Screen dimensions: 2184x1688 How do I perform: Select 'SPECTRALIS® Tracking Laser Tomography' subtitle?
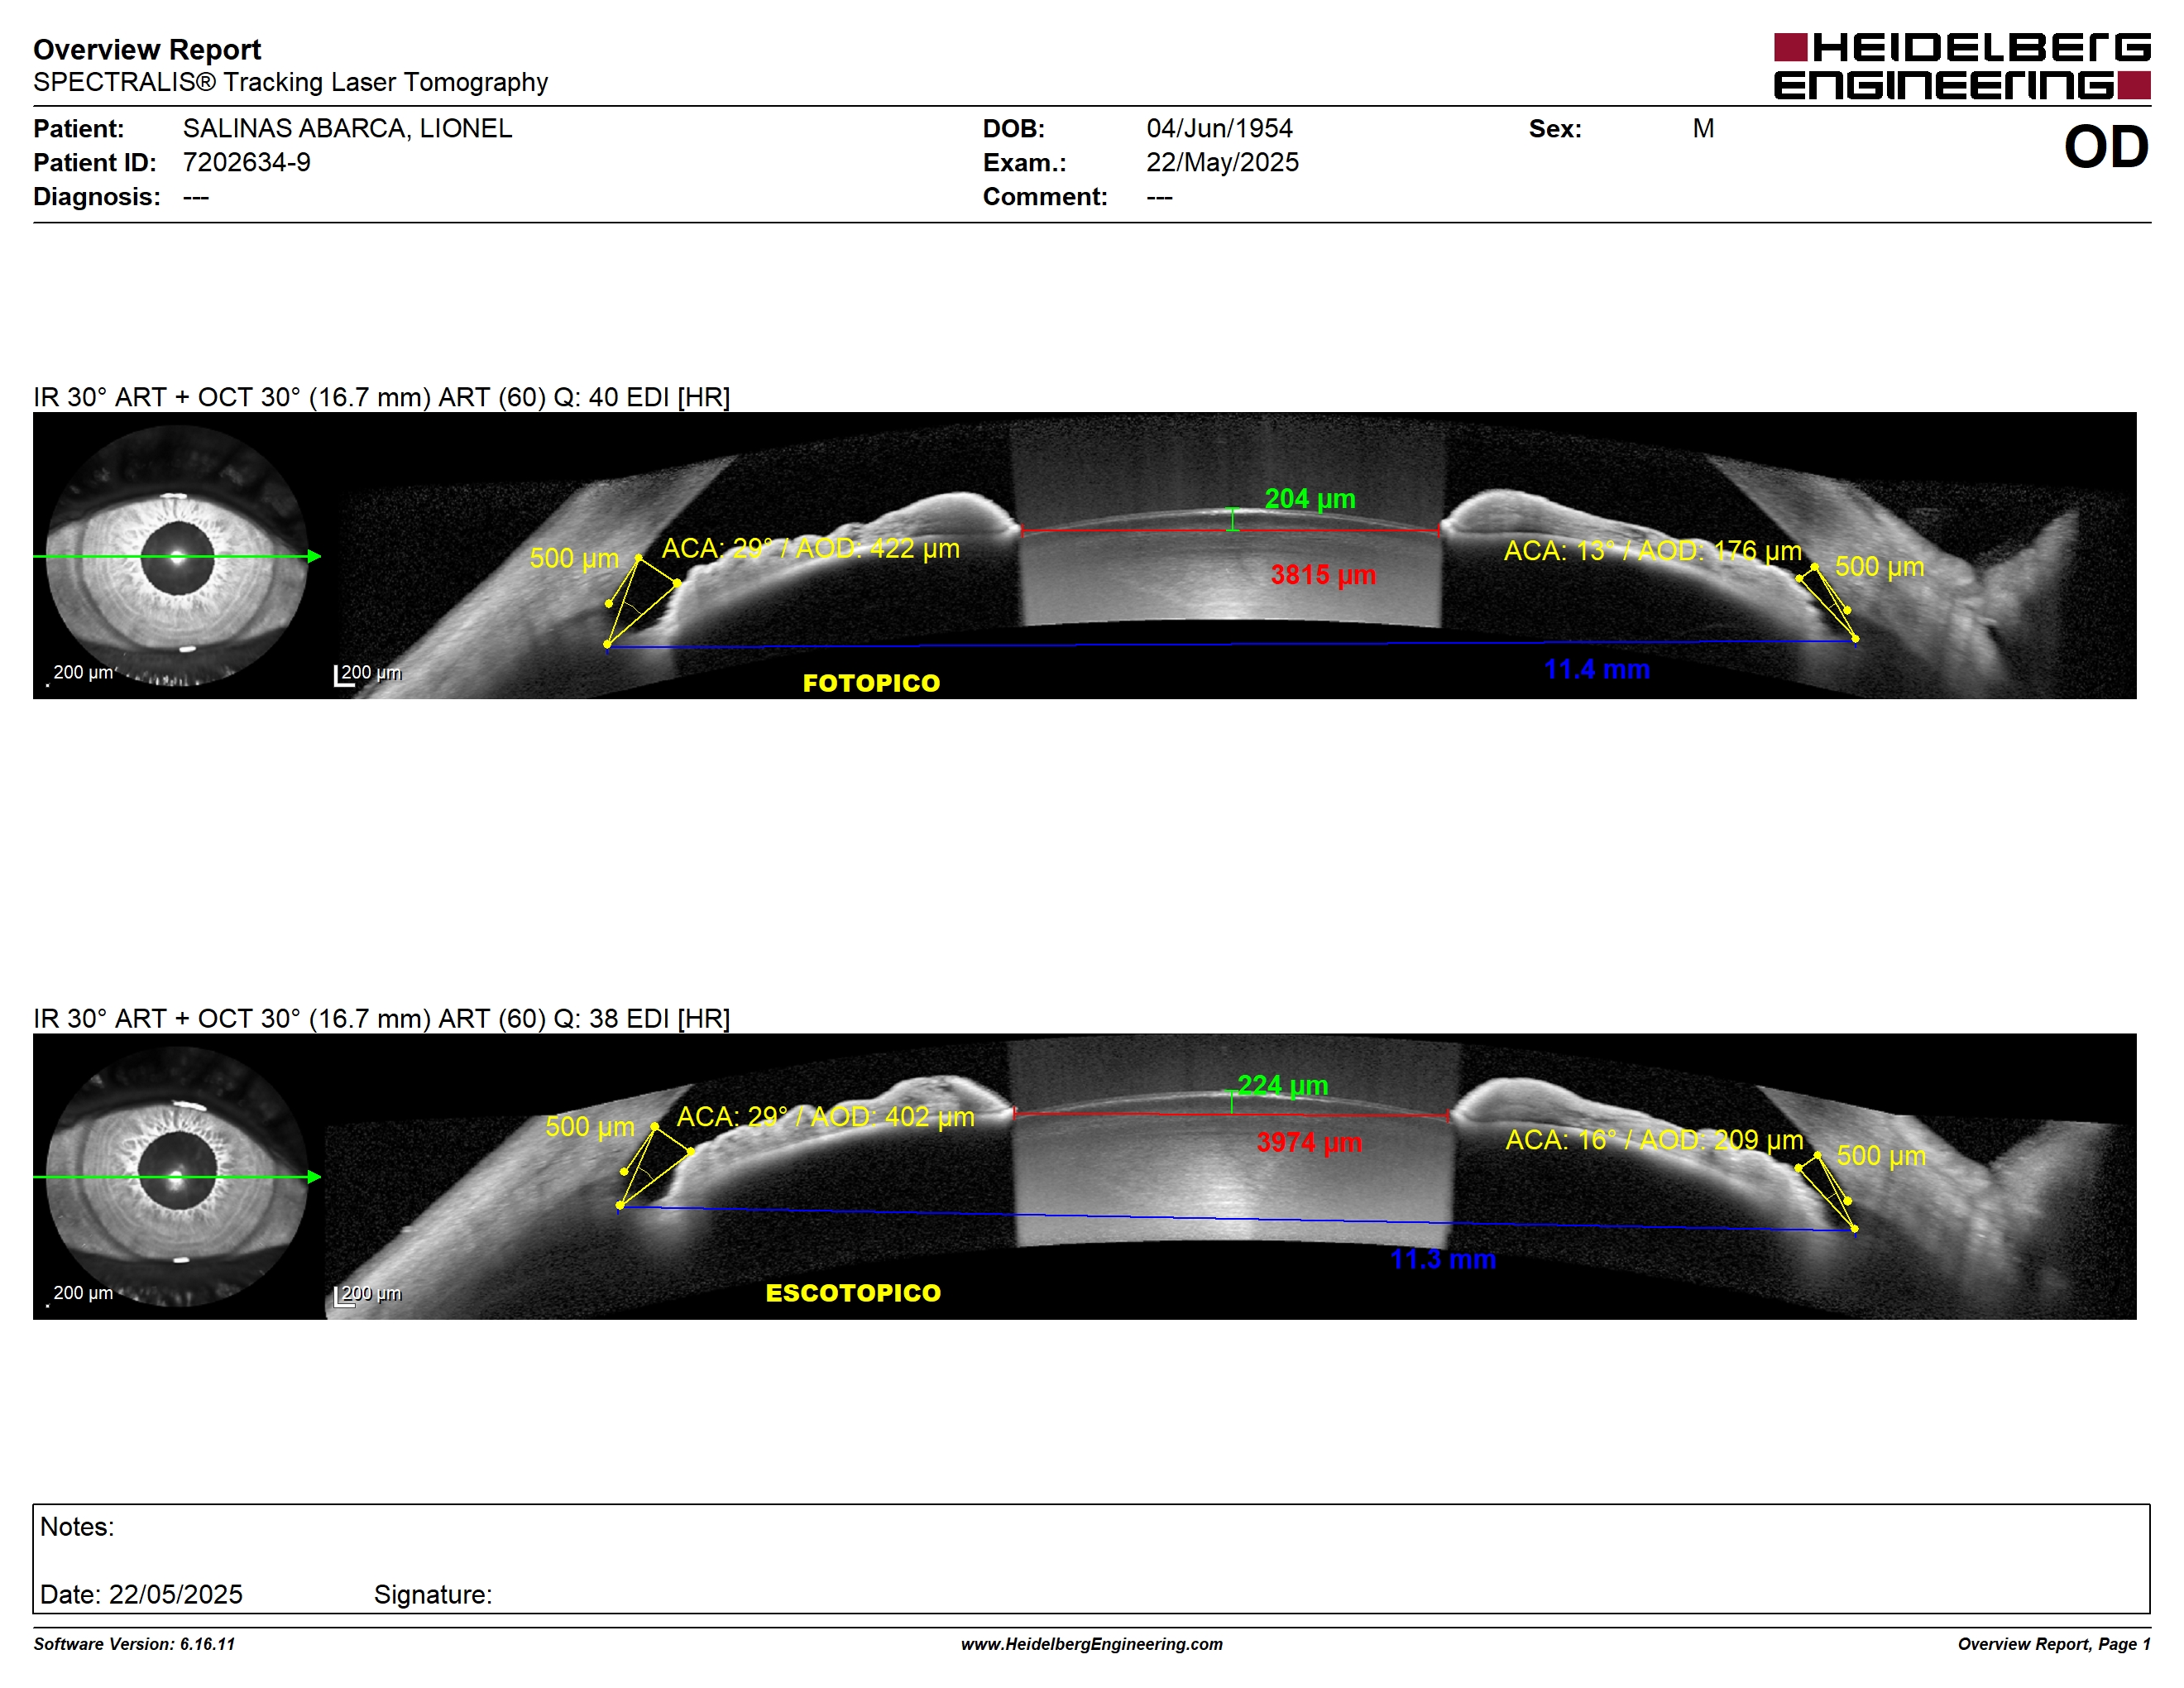[290, 82]
